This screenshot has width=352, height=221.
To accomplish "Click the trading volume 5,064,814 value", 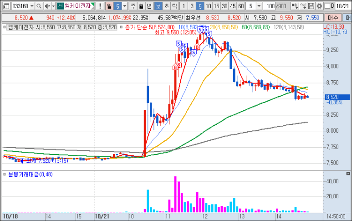I will [94, 17].
